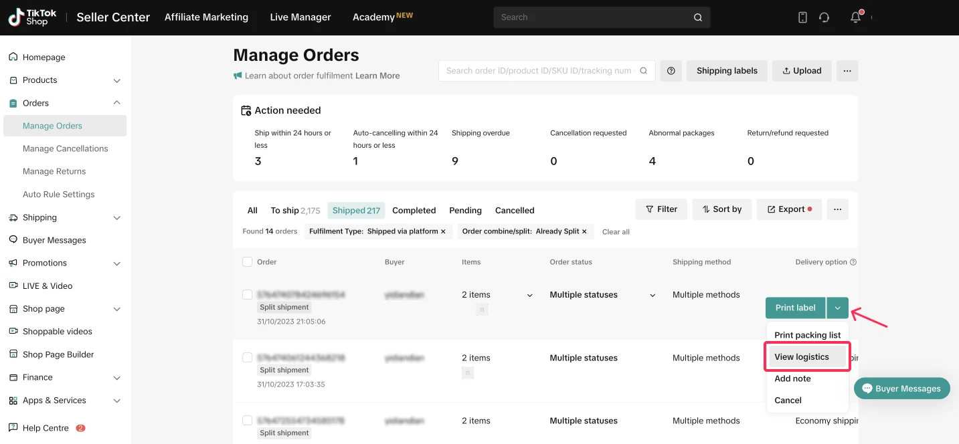Toggle the dropdown arrow beside Print label
959x444 pixels.
pos(838,308)
